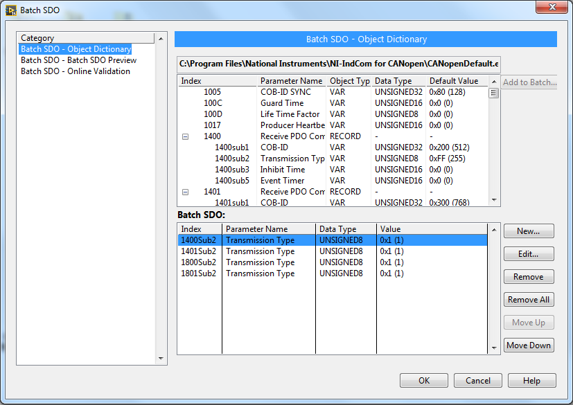Click Object Dictionary Parameter Name column header
The height and width of the screenshot is (405, 573).
pyautogui.click(x=292, y=81)
